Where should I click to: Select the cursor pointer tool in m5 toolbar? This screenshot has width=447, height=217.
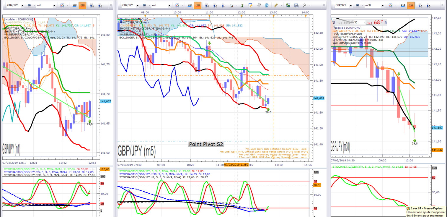pyautogui.click(x=223, y=5)
